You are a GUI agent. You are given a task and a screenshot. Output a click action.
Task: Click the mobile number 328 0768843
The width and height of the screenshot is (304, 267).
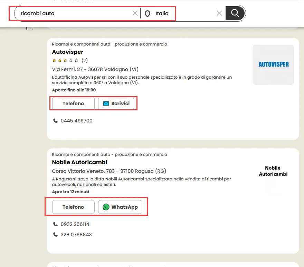point(76,235)
